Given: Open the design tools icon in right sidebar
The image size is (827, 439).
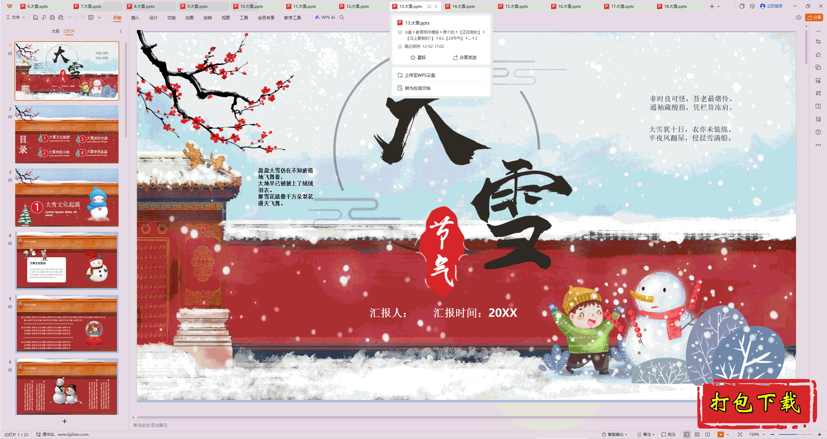Looking at the screenshot, I should point(818,93).
